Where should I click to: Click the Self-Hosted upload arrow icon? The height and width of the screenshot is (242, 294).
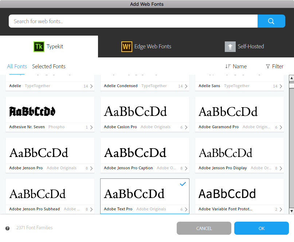(x=230, y=47)
